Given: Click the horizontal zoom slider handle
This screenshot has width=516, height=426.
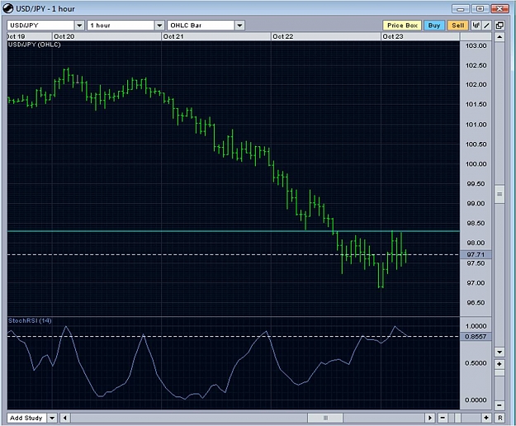Looking at the screenshot, I should point(457,418).
